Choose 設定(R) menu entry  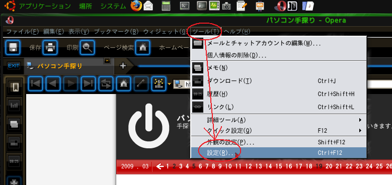tap(278, 152)
